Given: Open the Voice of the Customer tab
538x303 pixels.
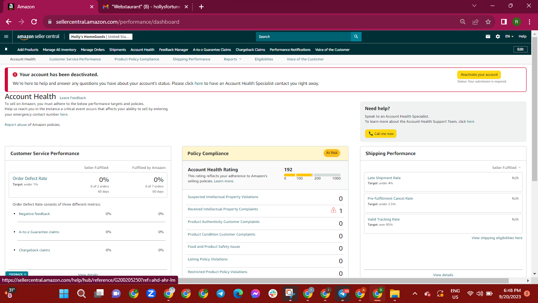Looking at the screenshot, I should (305, 59).
